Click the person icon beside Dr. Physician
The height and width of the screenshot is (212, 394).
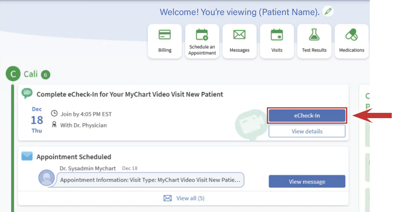(x=54, y=125)
